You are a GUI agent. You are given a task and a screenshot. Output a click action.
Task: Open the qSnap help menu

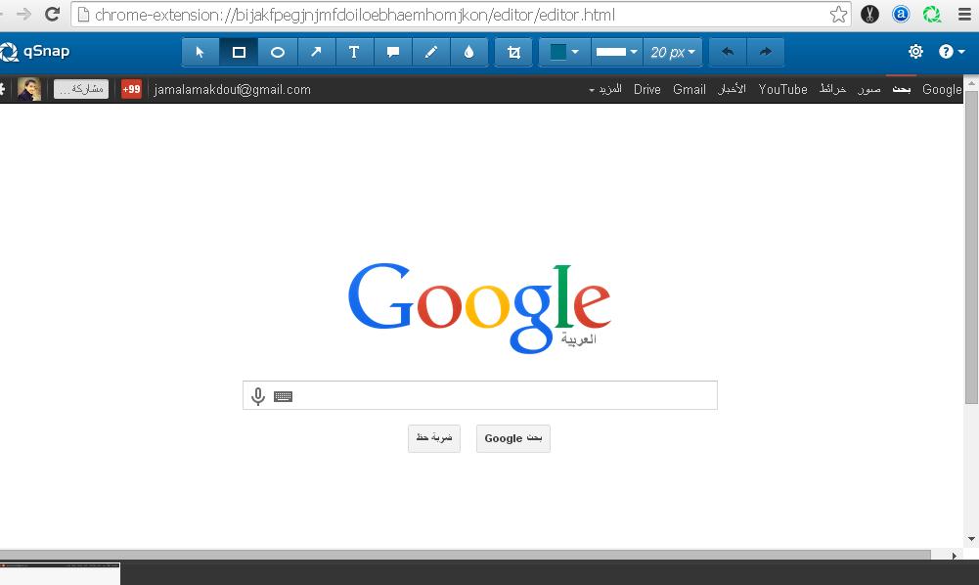pyautogui.click(x=952, y=51)
